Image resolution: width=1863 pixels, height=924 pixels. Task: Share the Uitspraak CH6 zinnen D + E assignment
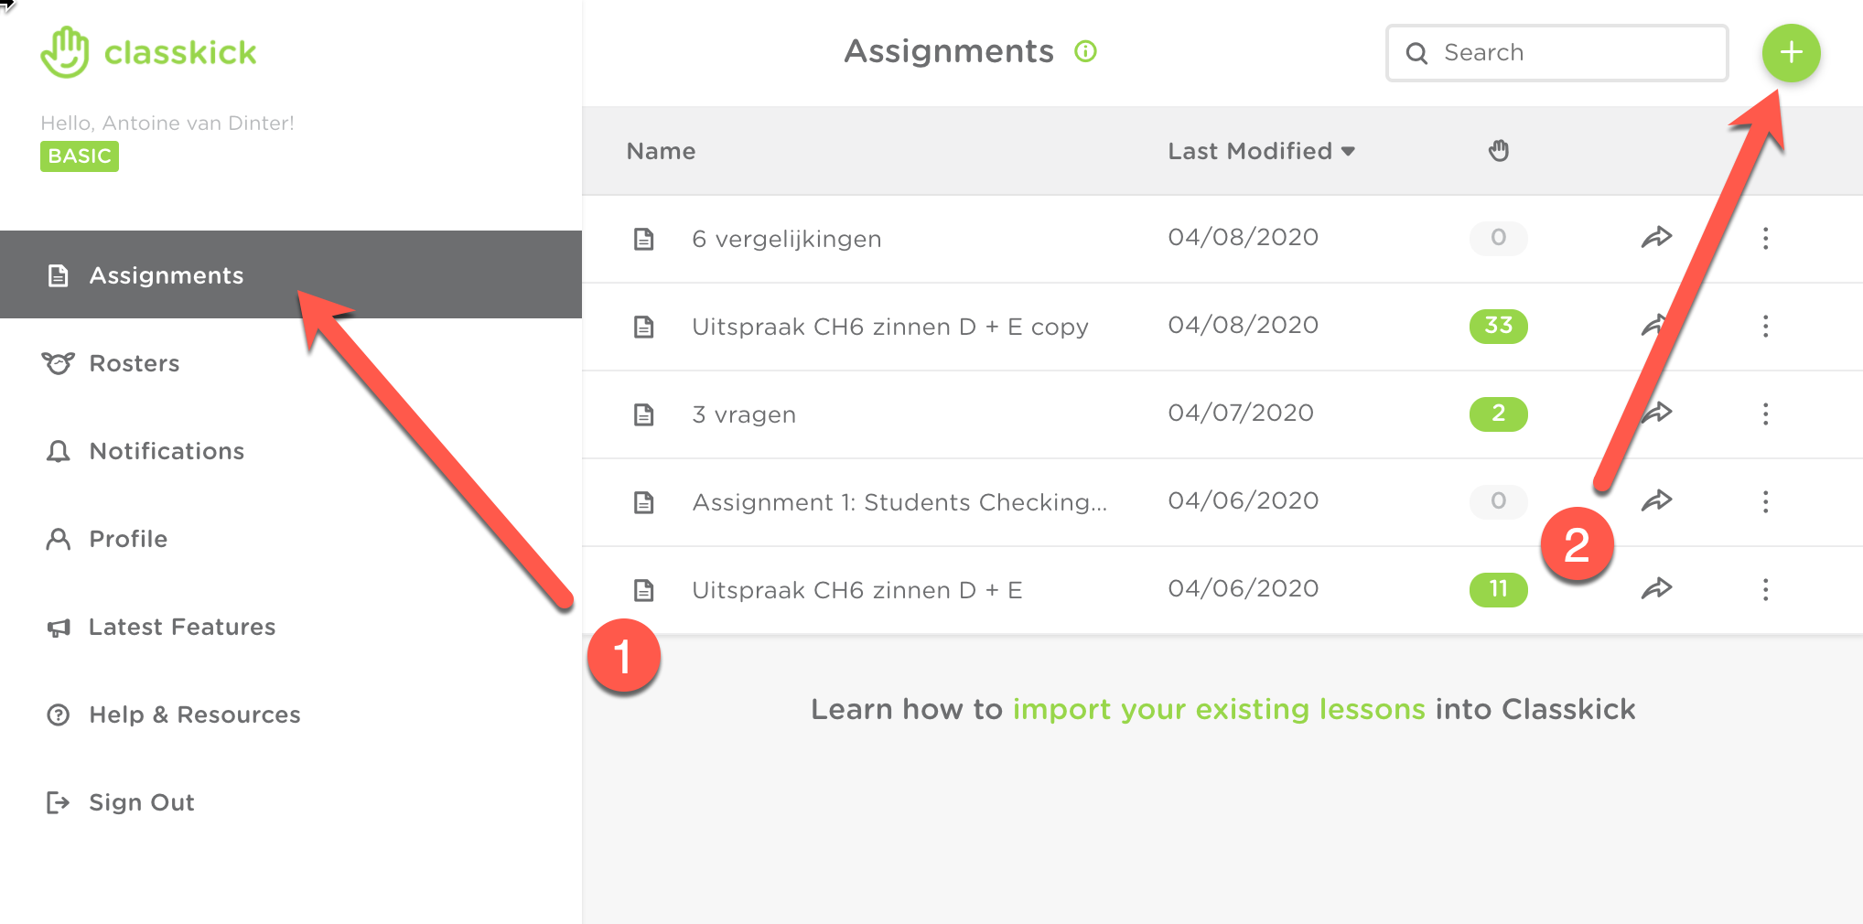tap(1656, 588)
